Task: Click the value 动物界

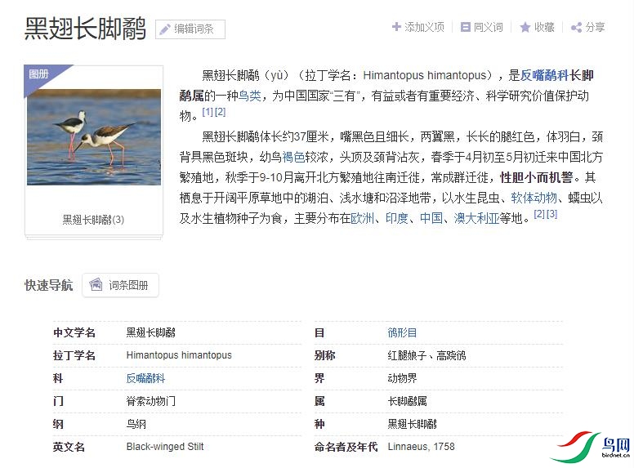Action: (x=402, y=378)
